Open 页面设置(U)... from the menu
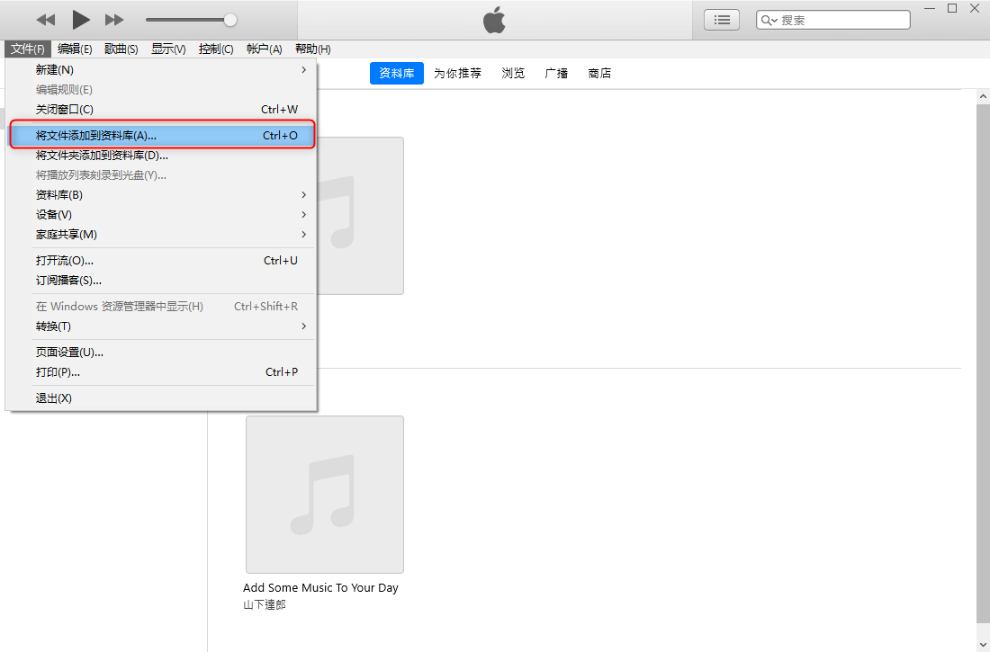The width and height of the screenshot is (990, 652). (x=161, y=353)
